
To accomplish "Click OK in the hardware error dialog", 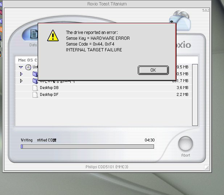I will (x=153, y=70).
